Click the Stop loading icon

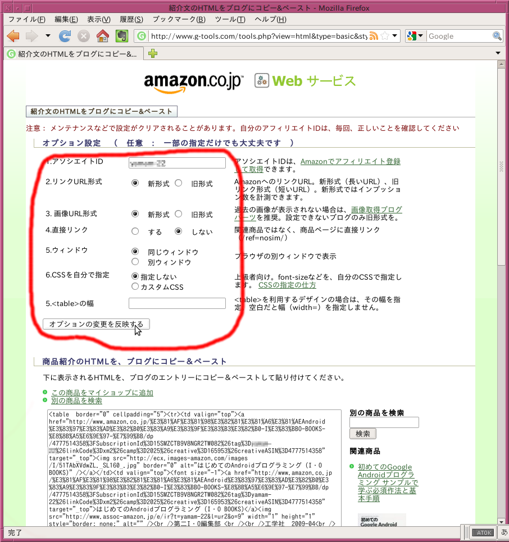[x=83, y=36]
